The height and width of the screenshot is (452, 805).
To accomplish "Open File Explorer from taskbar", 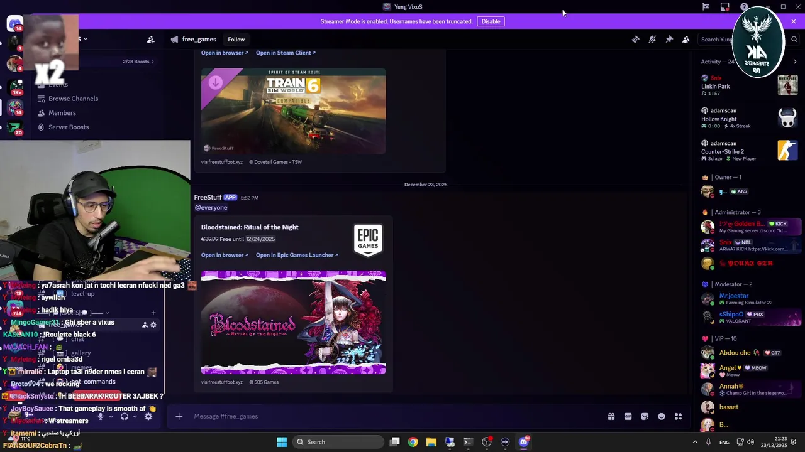I will coord(431,442).
